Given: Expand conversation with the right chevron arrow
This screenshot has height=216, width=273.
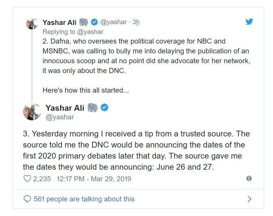Looking at the screenshot, I should (249, 199).
